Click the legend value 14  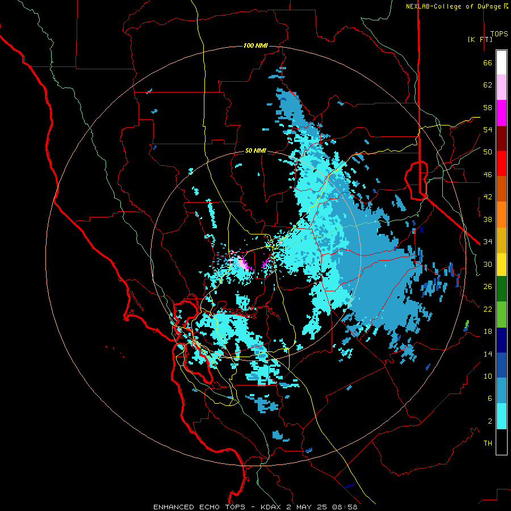pos(488,354)
